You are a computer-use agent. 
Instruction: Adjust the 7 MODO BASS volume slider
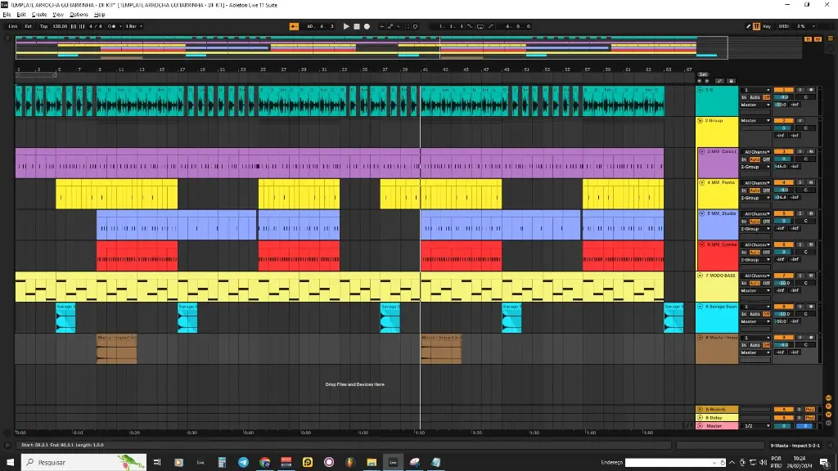(783, 283)
